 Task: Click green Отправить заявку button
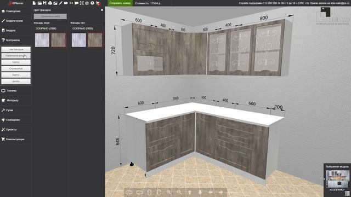pyautogui.click(x=120, y=3)
